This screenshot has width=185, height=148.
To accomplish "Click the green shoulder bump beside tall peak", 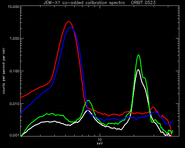I will (x=144, y=77).
